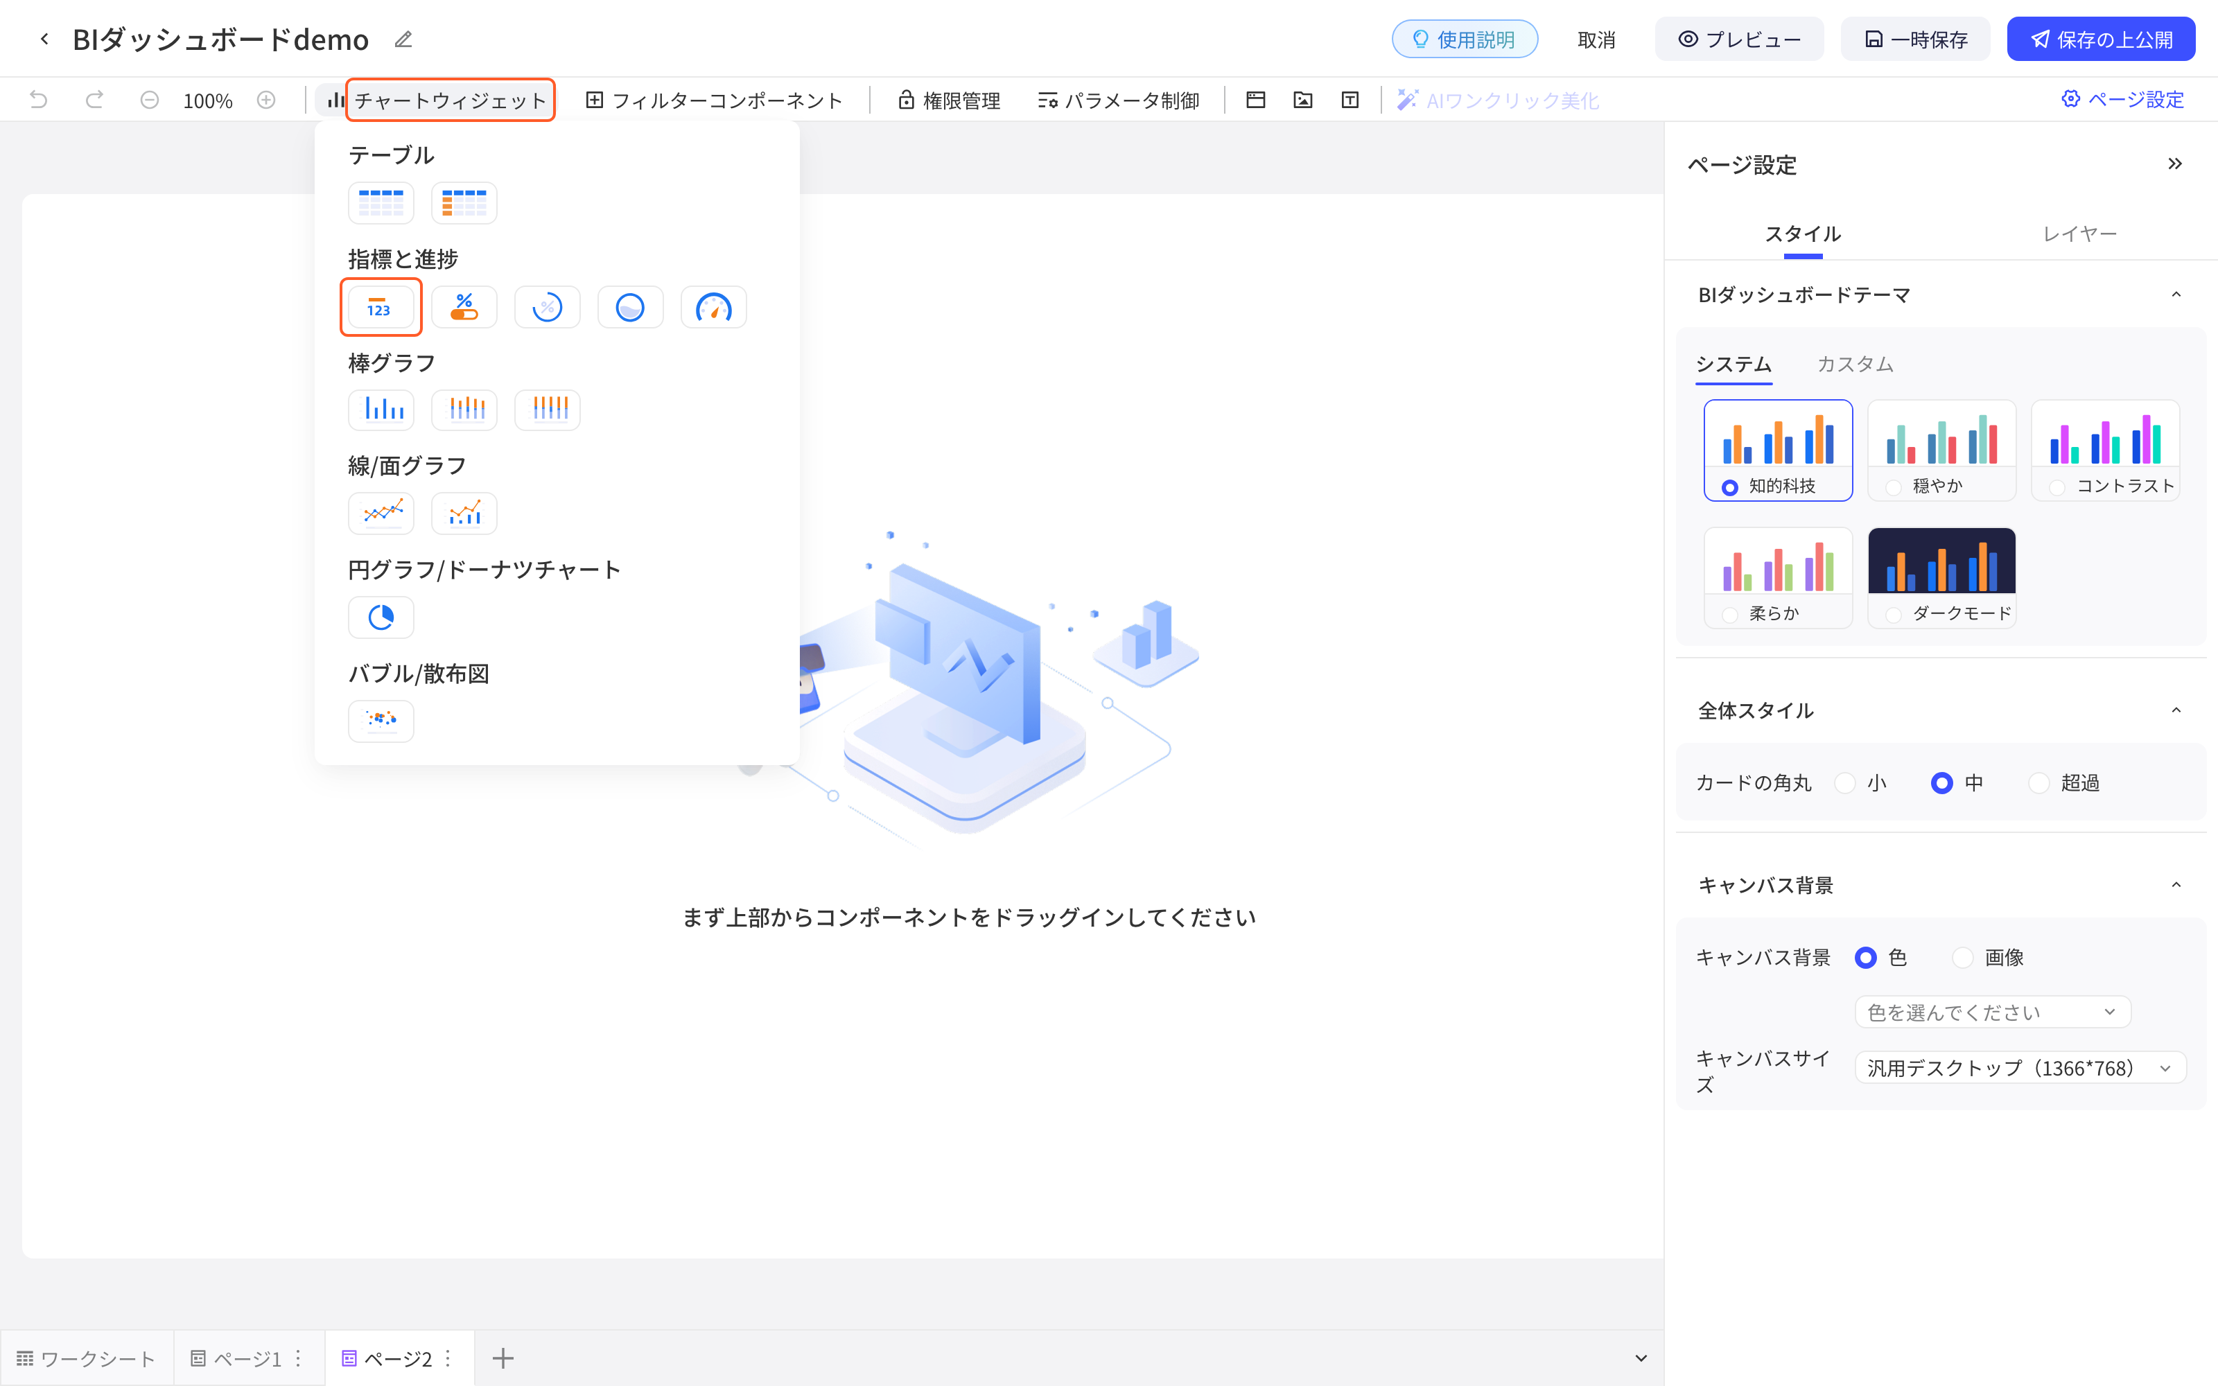Insert the basic table widget
The width and height of the screenshot is (2218, 1386).
click(381, 202)
